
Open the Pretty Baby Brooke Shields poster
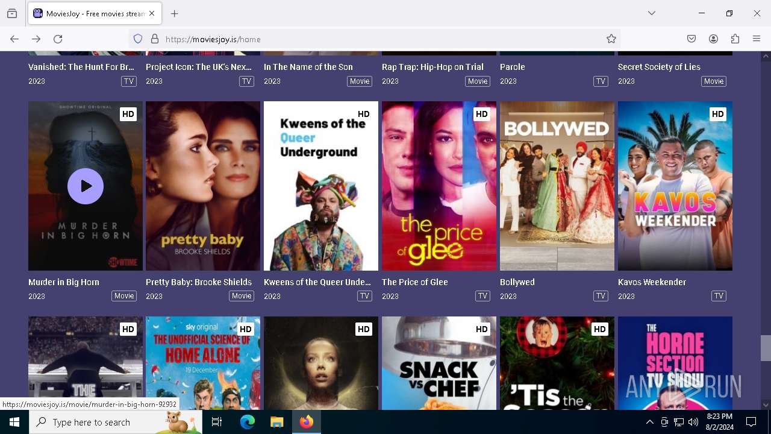pos(203,186)
